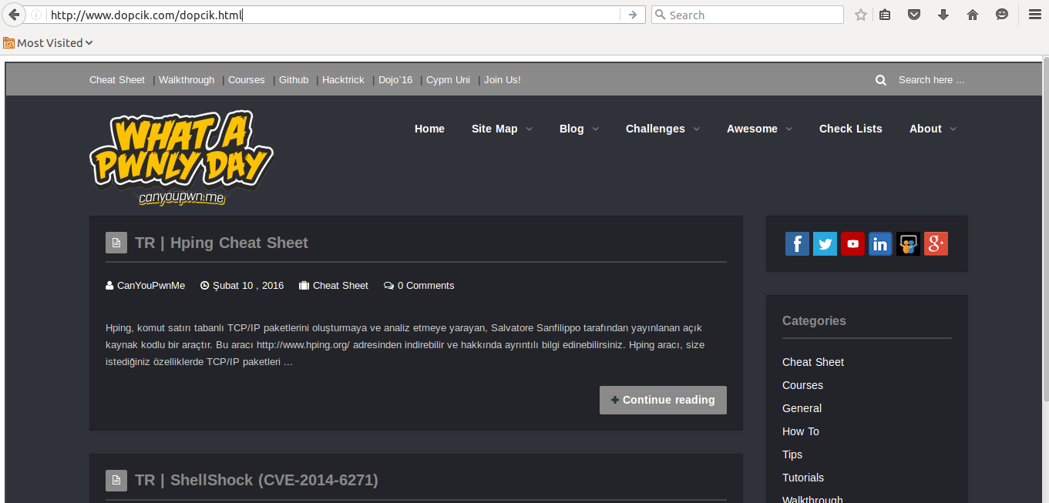
Task: Click Continue reading on the Hping post
Action: point(663,400)
